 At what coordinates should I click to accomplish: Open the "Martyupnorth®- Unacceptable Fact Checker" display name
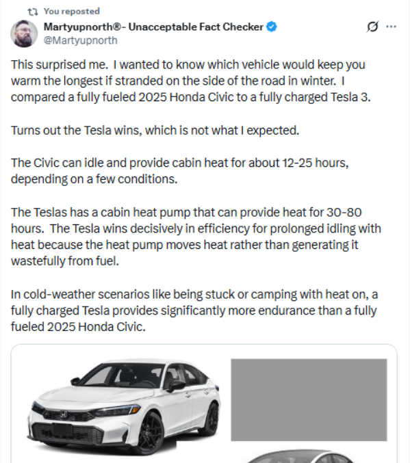(153, 27)
